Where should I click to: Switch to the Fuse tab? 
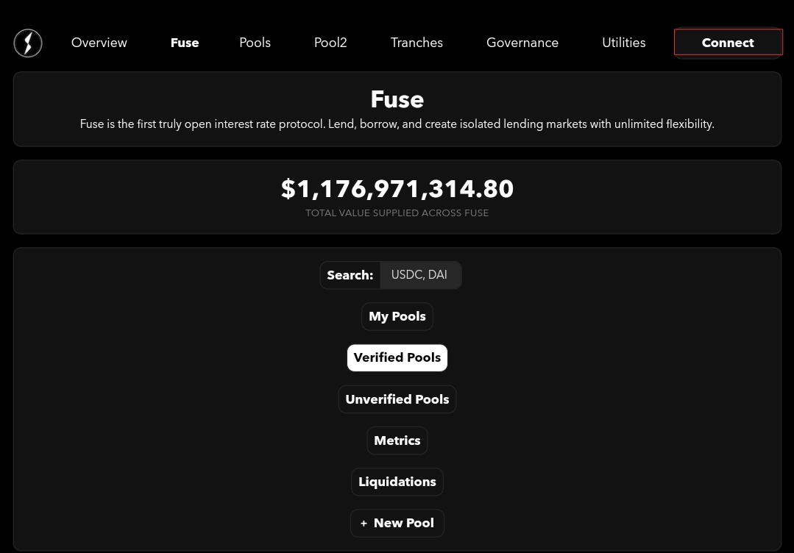click(x=184, y=43)
